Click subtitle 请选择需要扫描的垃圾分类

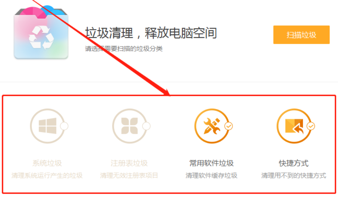pyautogui.click(x=124, y=49)
